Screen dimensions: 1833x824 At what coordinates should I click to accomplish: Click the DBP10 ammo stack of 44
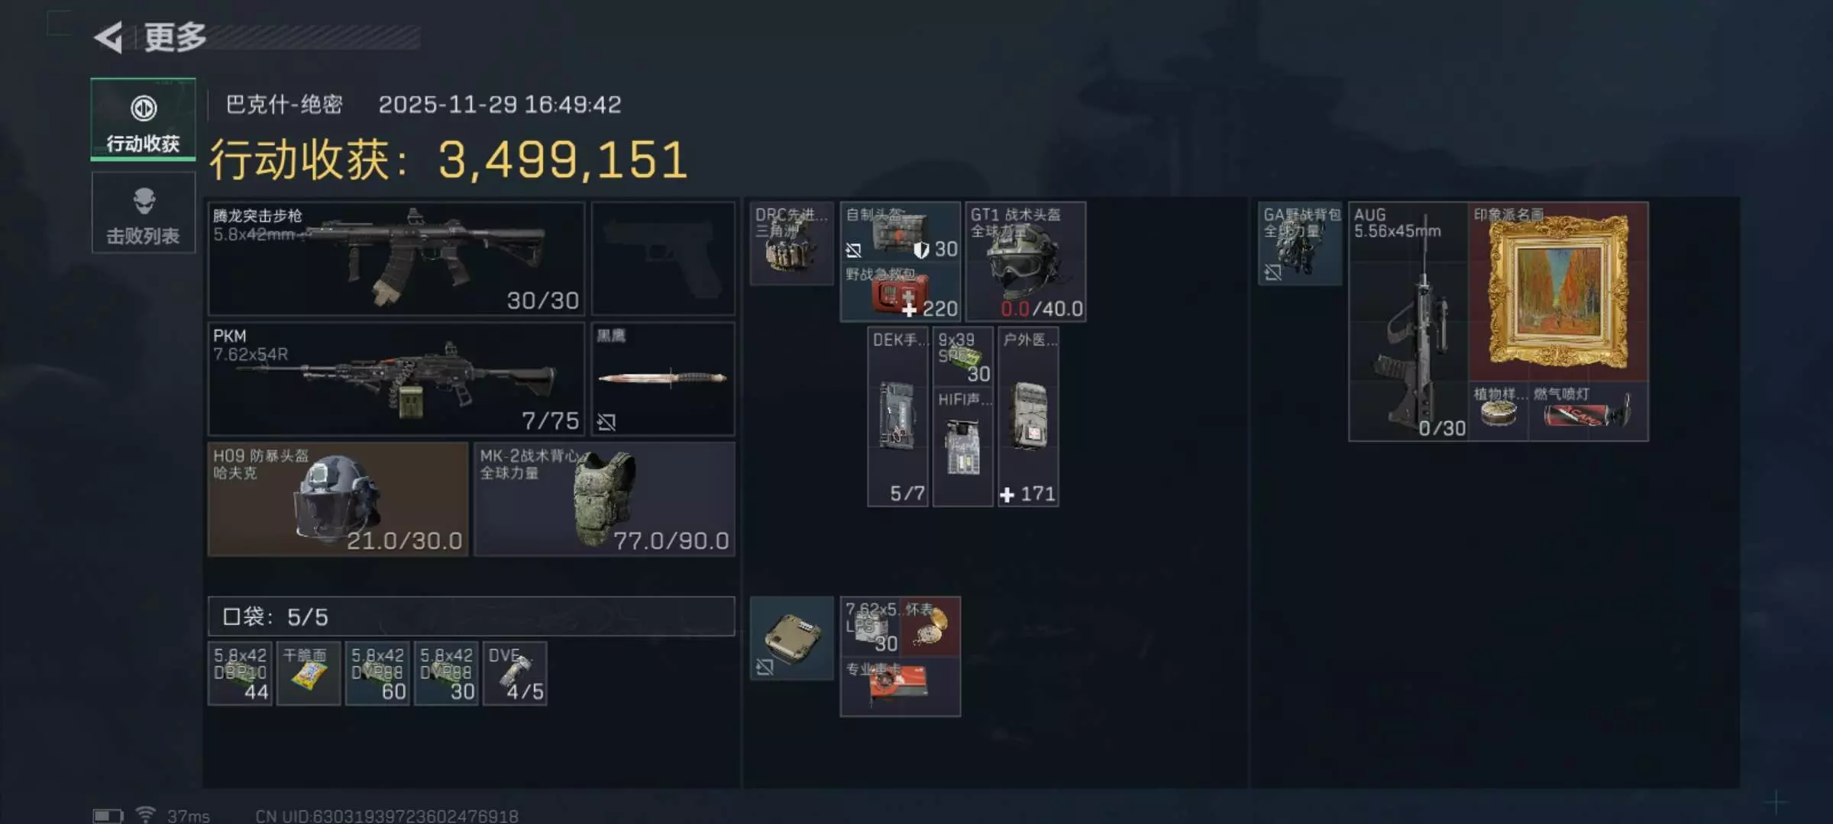pyautogui.click(x=240, y=673)
